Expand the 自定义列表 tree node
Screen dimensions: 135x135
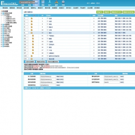1,32
